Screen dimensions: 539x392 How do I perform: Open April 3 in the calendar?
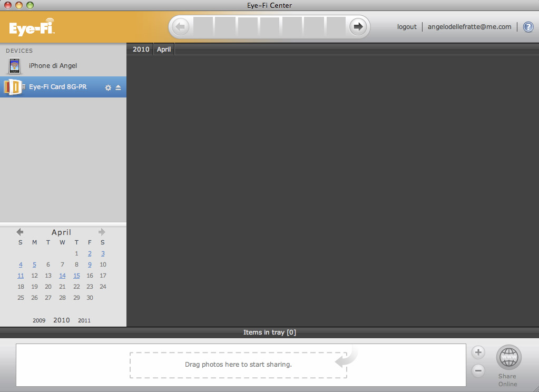[x=103, y=253]
